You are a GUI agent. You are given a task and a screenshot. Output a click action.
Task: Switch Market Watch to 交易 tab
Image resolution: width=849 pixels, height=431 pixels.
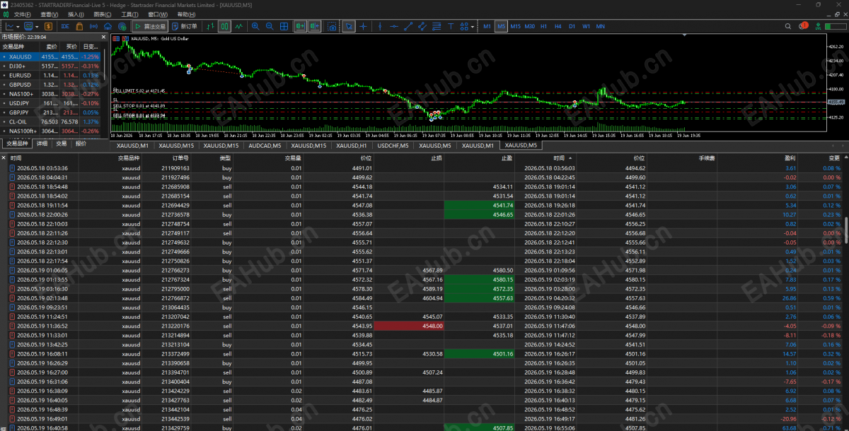click(x=62, y=143)
